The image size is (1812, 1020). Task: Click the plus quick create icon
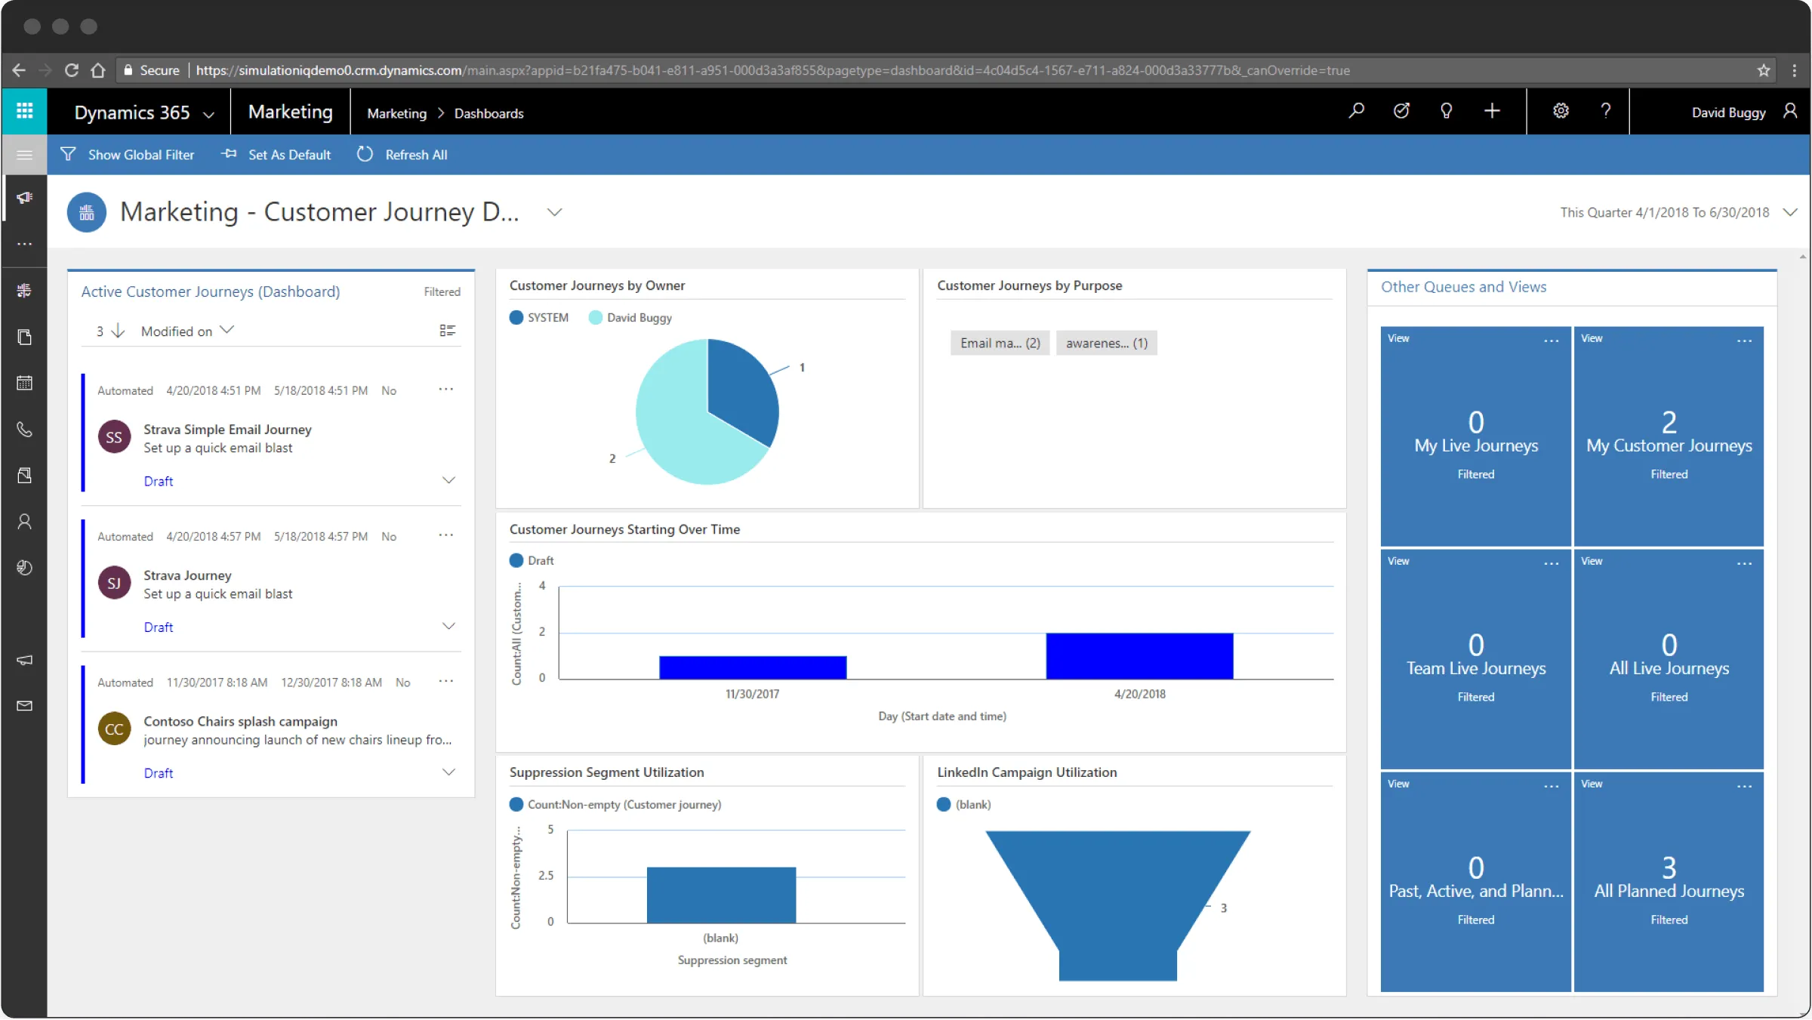(x=1492, y=112)
